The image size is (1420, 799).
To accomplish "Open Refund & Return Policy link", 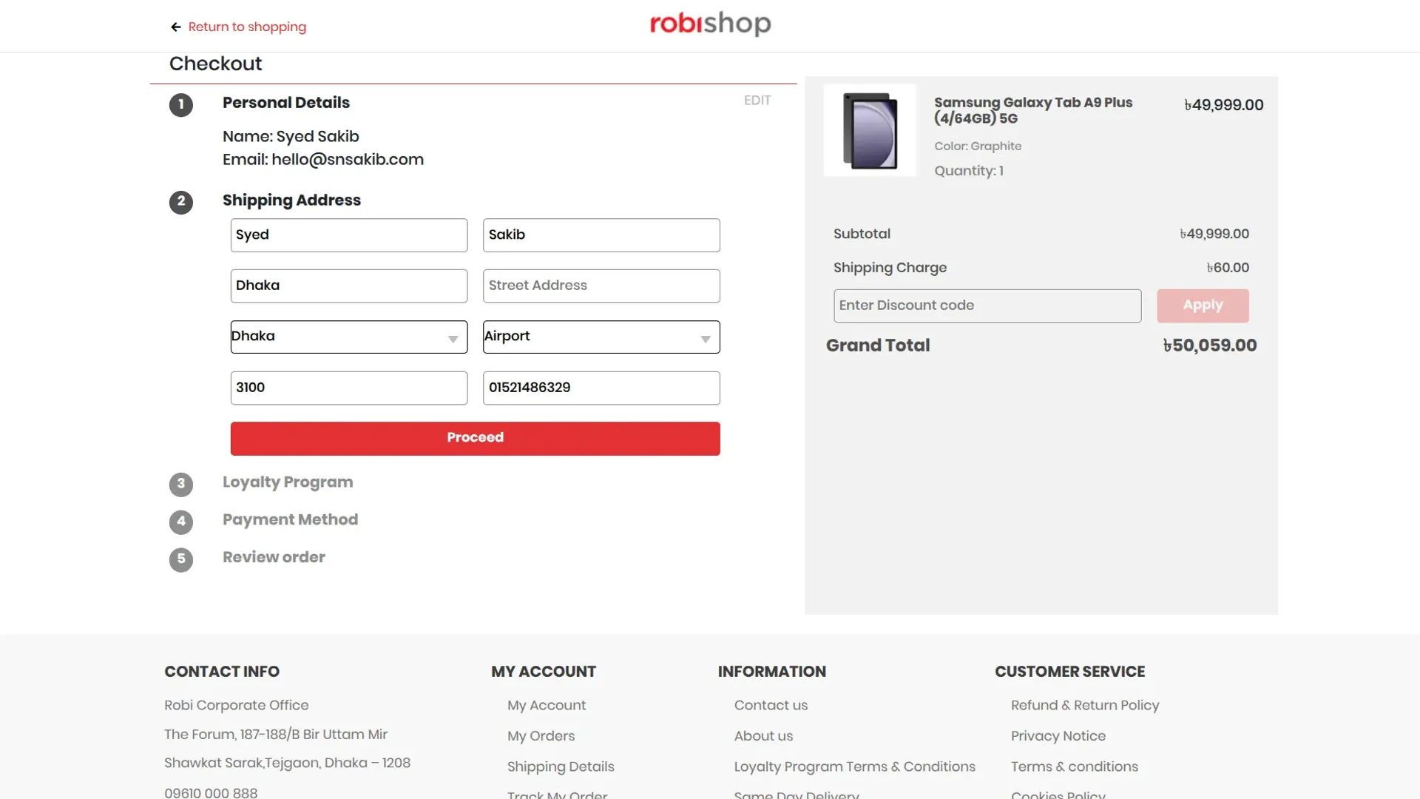I will 1085,706.
